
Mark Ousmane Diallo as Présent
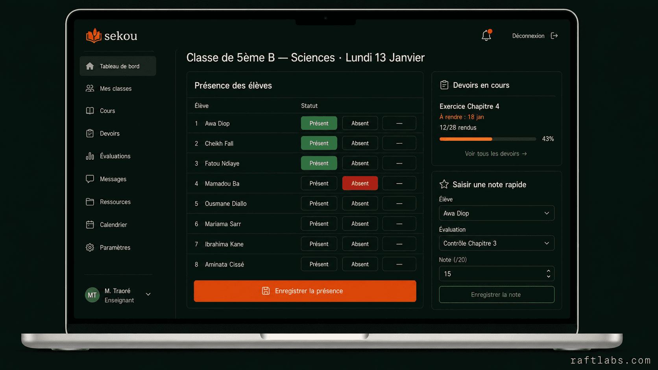(319, 203)
